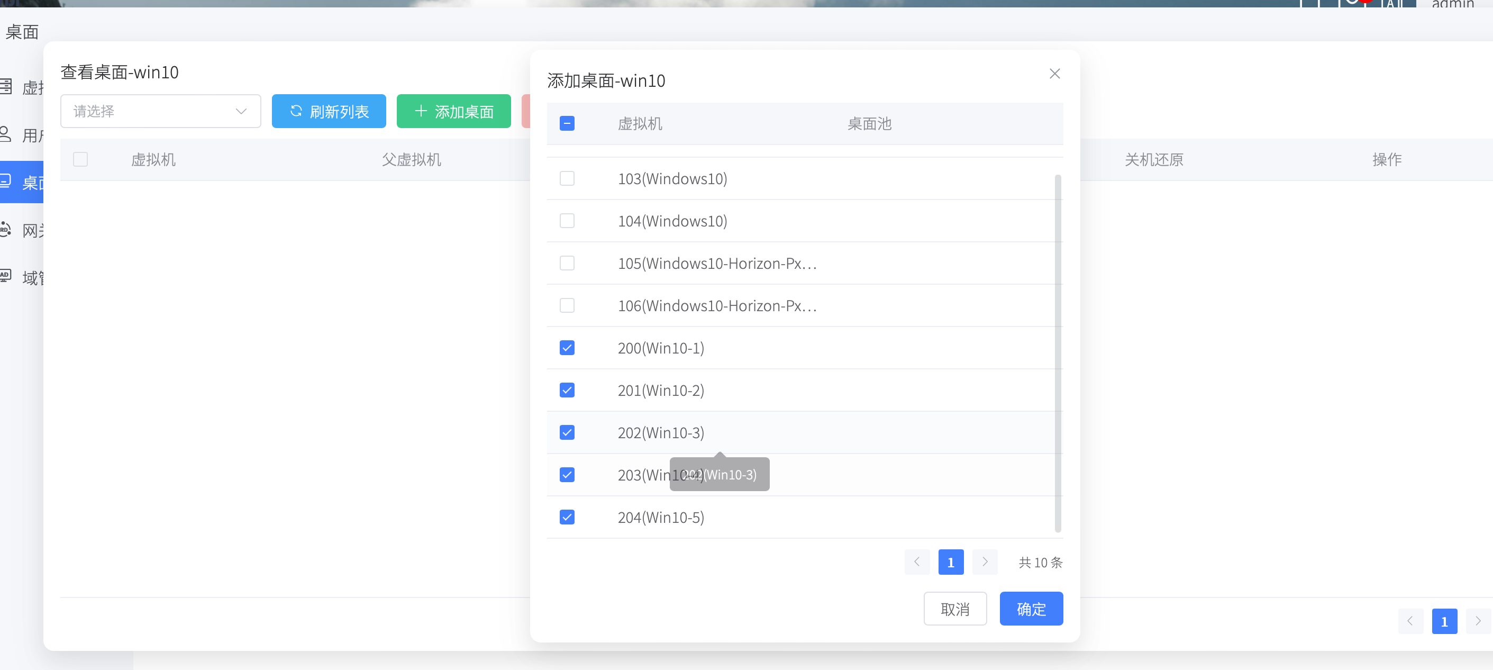Click the previous page arrow in the dialog pagination
The height and width of the screenshot is (670, 1493).
coord(917,562)
